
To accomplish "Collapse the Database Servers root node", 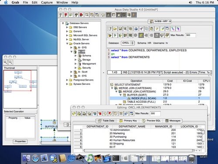I will 63,23.
